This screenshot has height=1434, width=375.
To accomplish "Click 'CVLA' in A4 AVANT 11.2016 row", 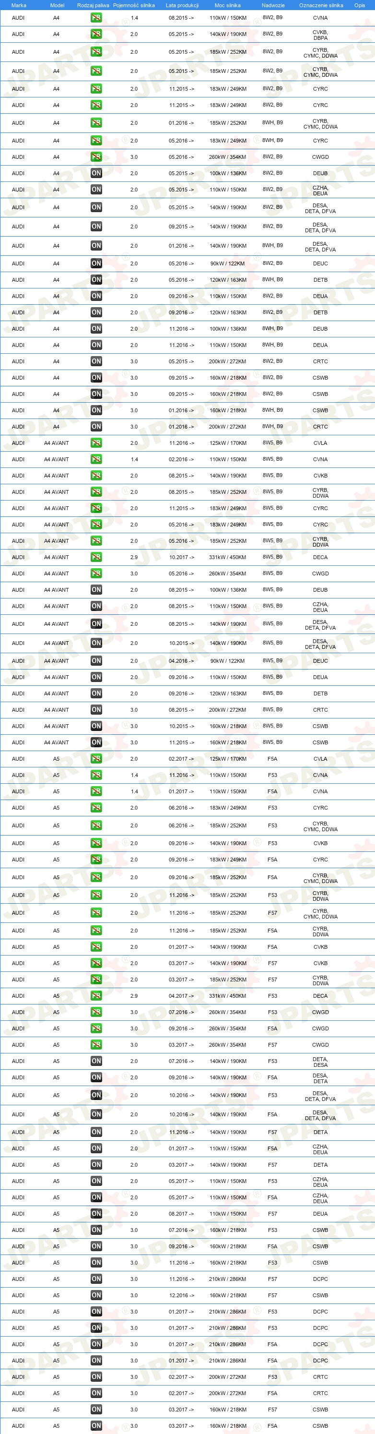I will tap(320, 443).
